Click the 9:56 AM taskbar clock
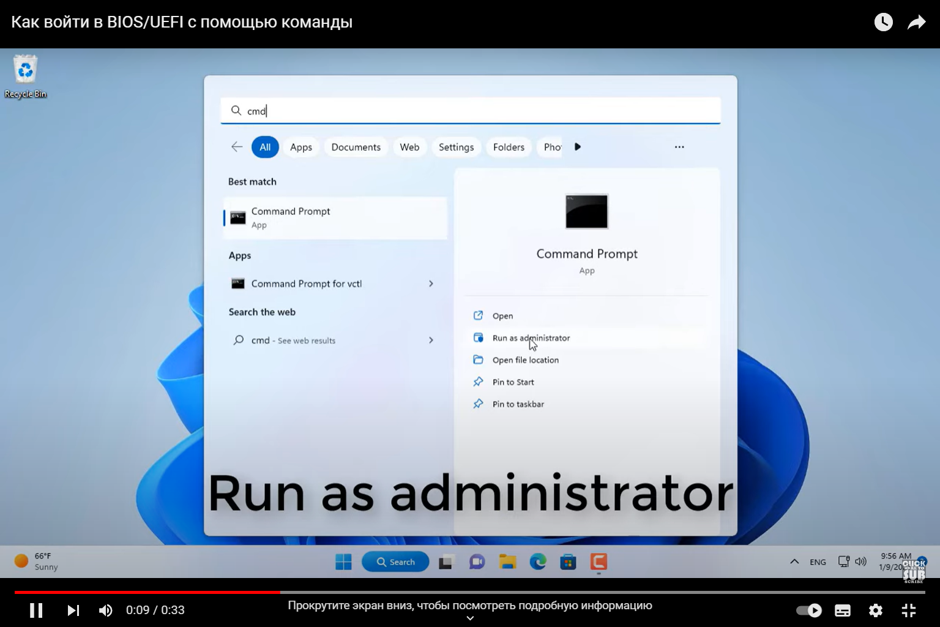This screenshot has height=627, width=940. coord(895,561)
